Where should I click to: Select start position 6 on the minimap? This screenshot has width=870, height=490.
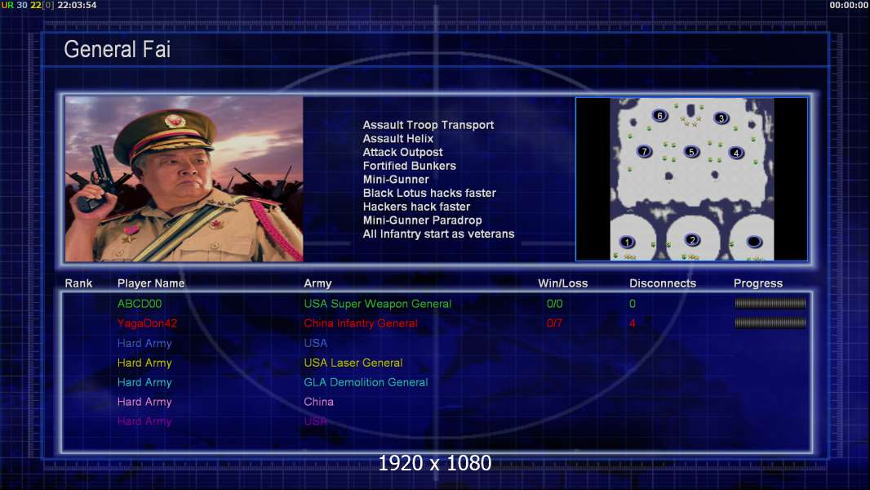(659, 115)
